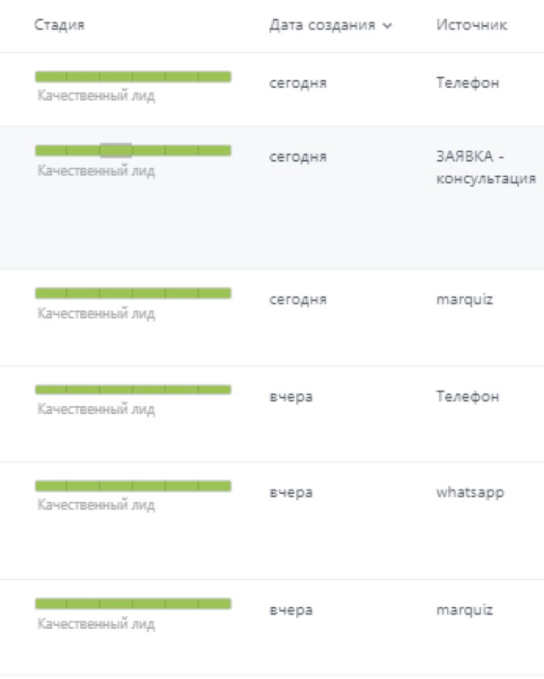Viewport: 544px width, 679px height.
Task: Click the Источник column header
Action: click(x=471, y=24)
